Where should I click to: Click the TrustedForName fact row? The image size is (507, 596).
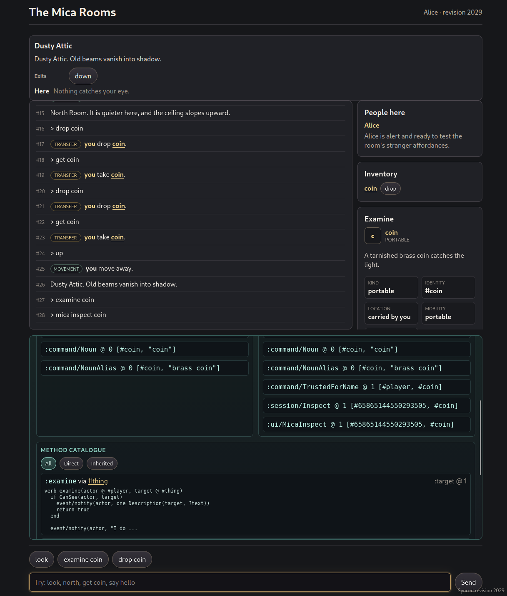pyautogui.click(x=367, y=387)
